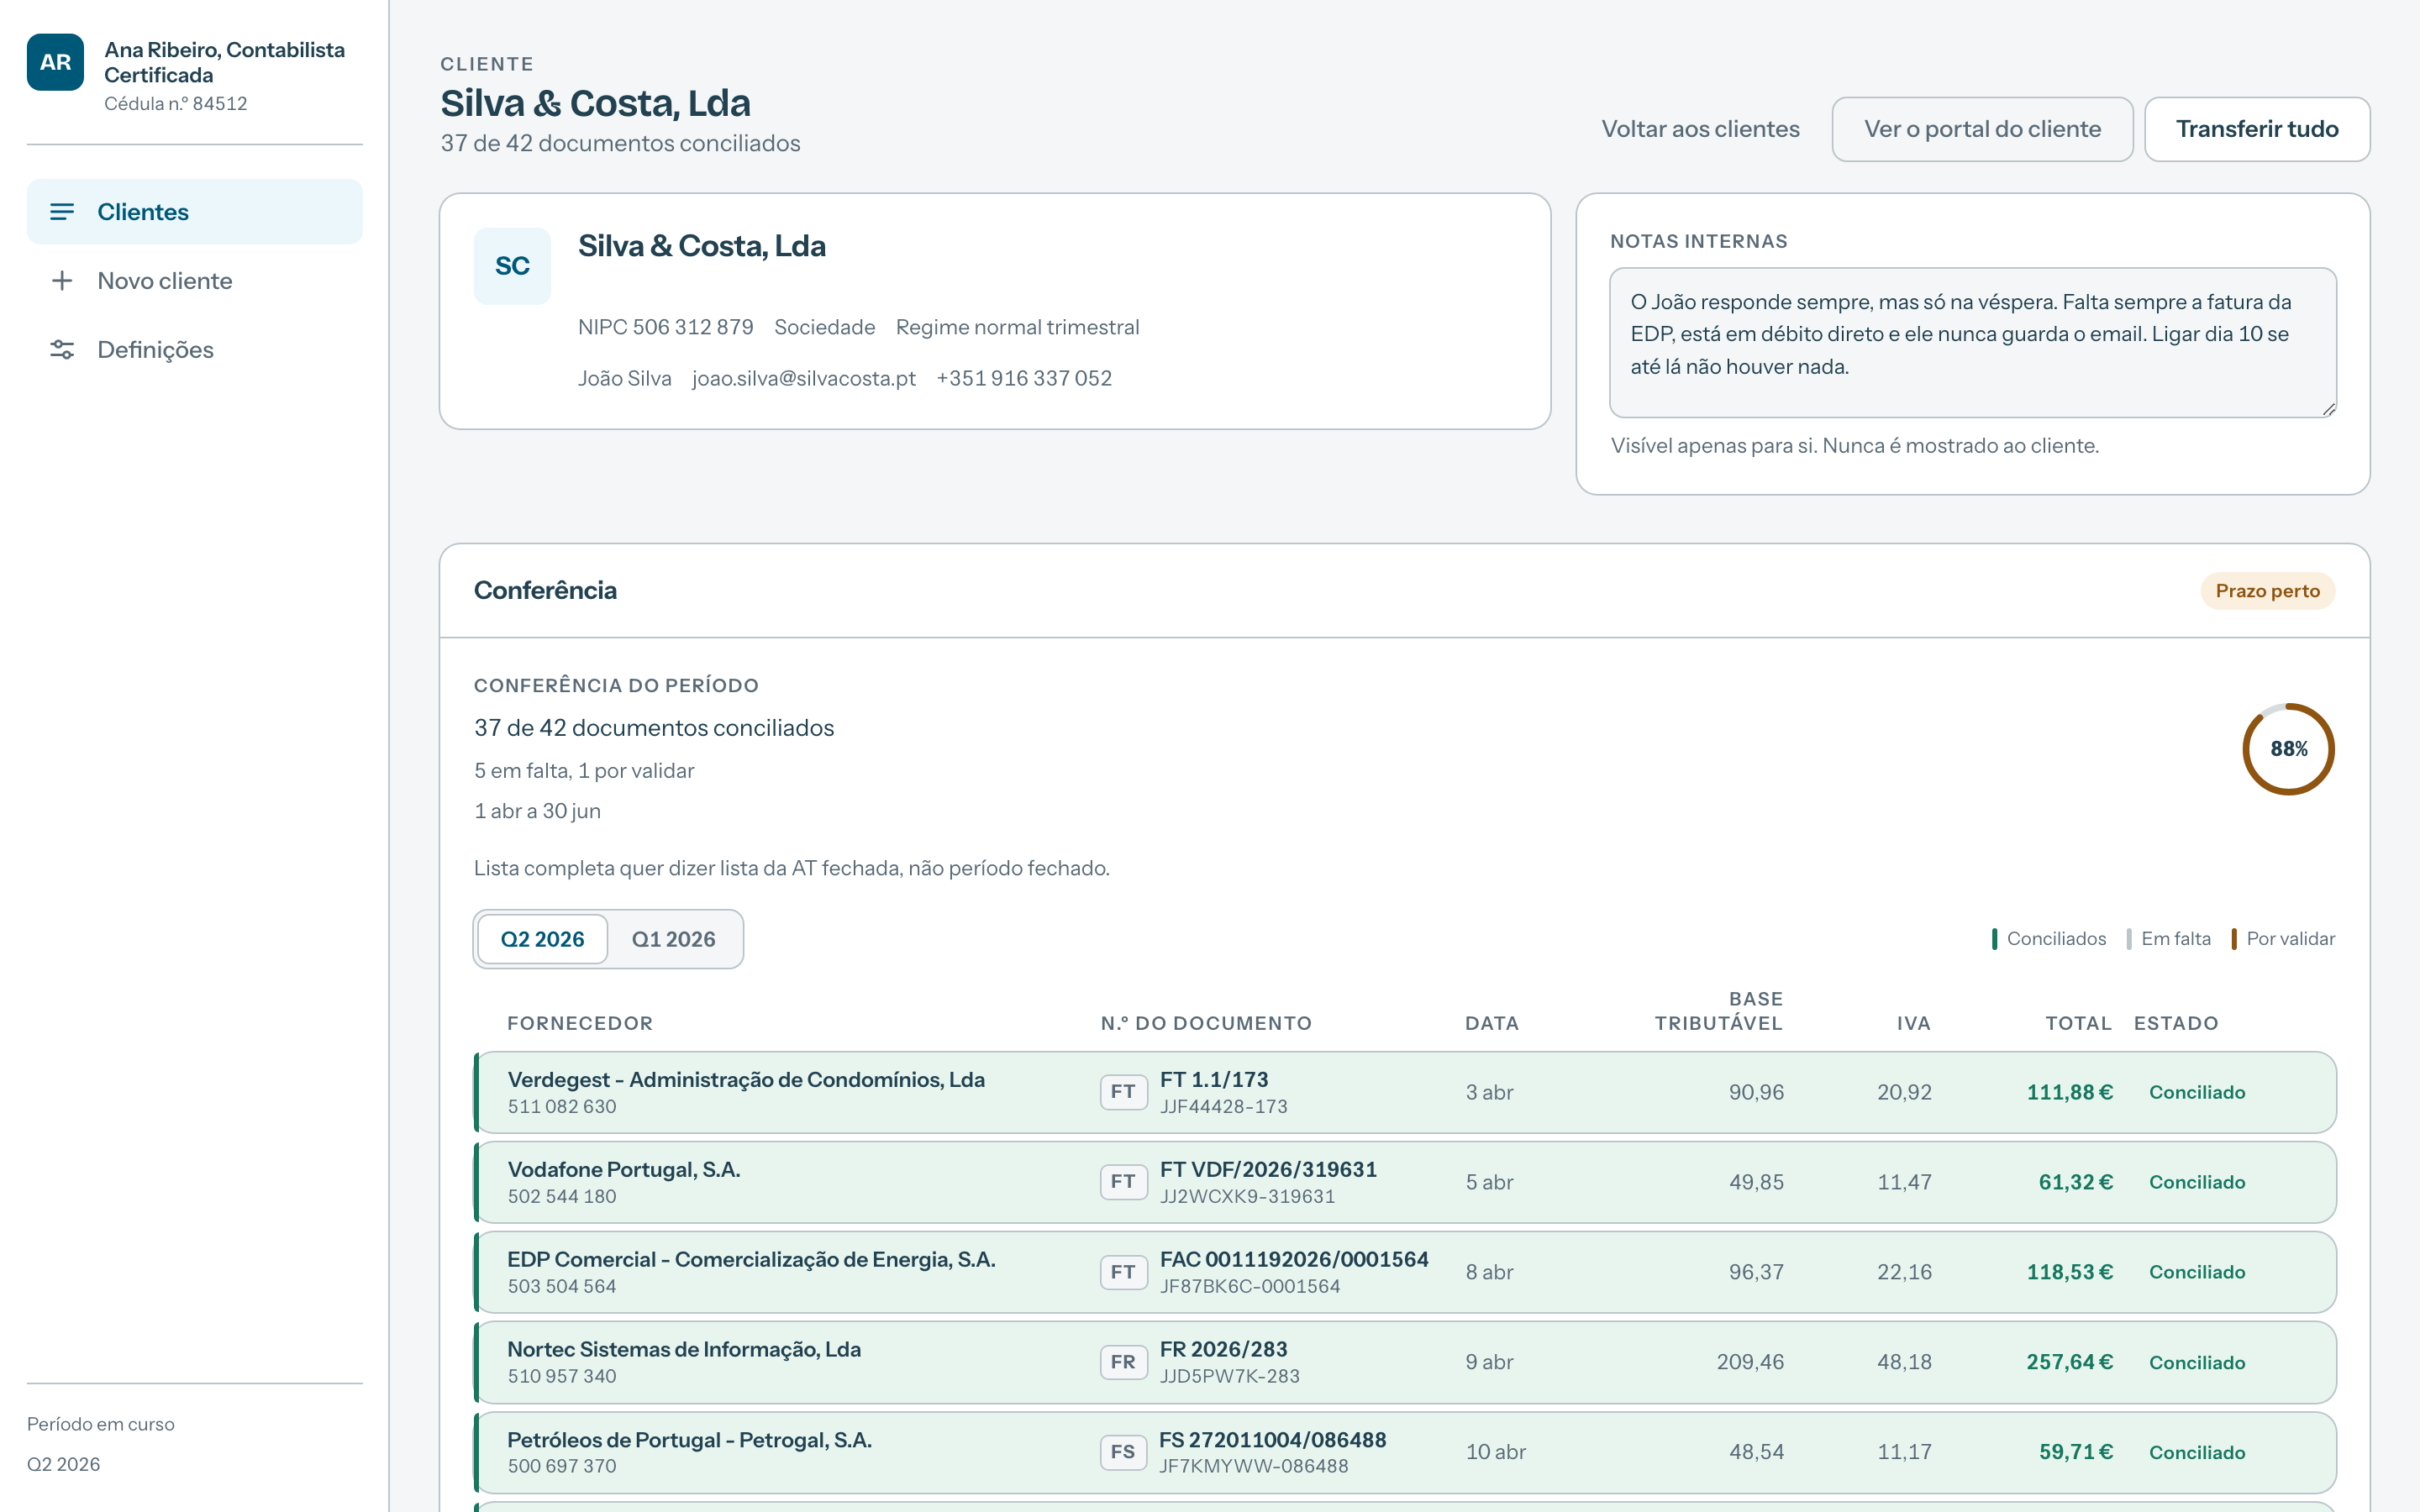Click the Transferir tudo button
The height and width of the screenshot is (1512, 2420).
(x=2257, y=129)
